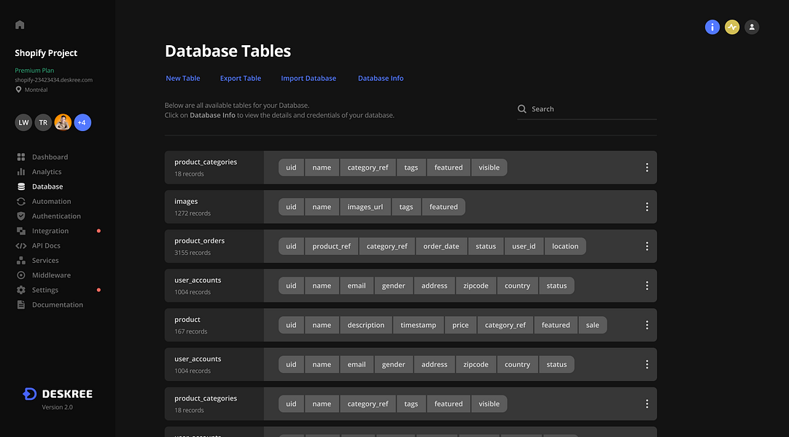Go to Dashboard in sidebar
This screenshot has height=437, width=789.
[x=50, y=157]
